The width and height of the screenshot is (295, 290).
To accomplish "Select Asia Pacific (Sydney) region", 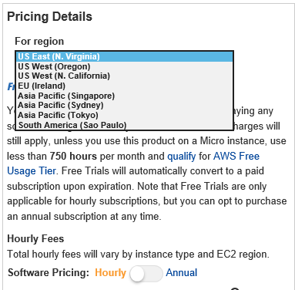I will point(125,105).
